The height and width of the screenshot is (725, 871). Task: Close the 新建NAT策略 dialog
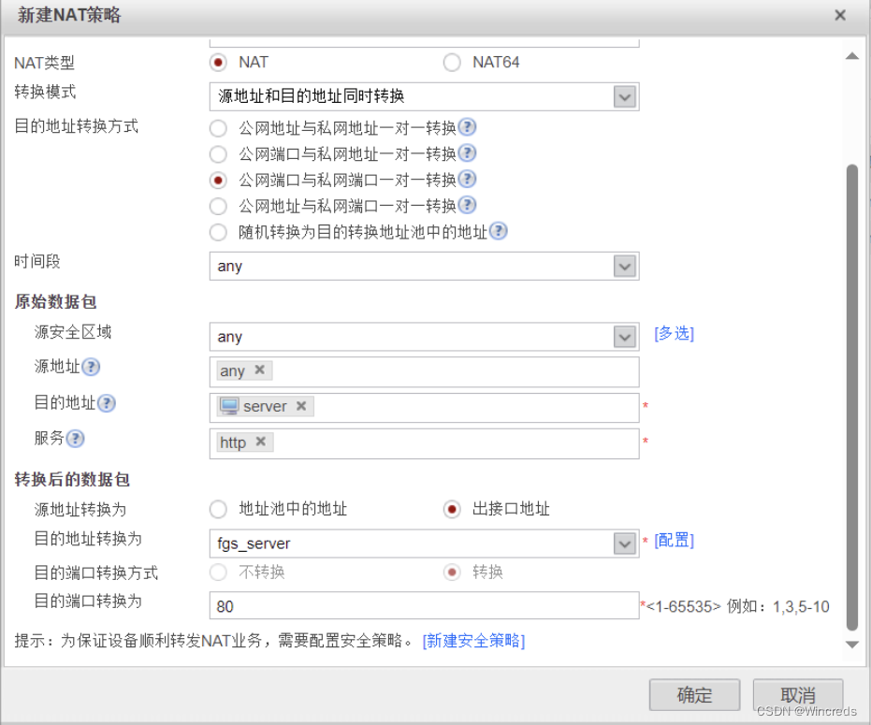point(840,15)
